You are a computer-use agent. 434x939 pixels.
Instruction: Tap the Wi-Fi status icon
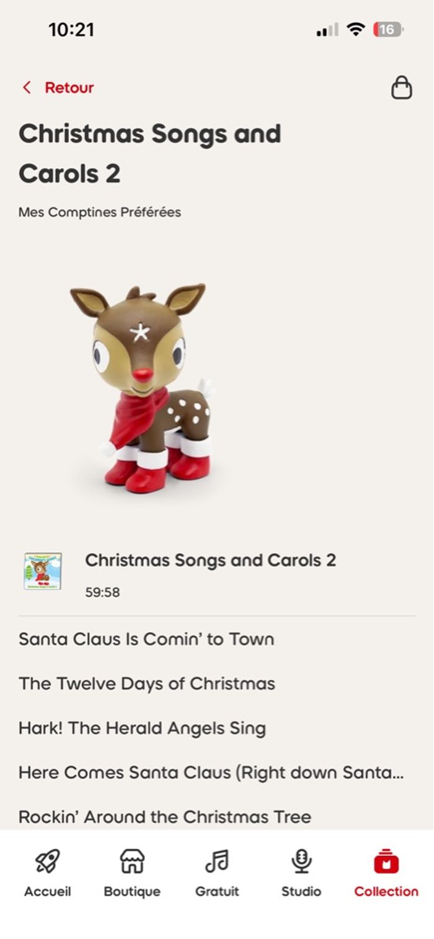(x=356, y=29)
